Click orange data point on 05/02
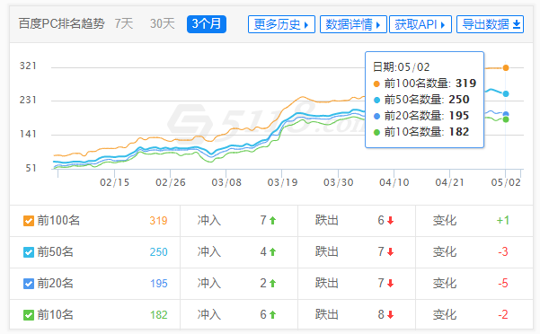 (x=506, y=67)
